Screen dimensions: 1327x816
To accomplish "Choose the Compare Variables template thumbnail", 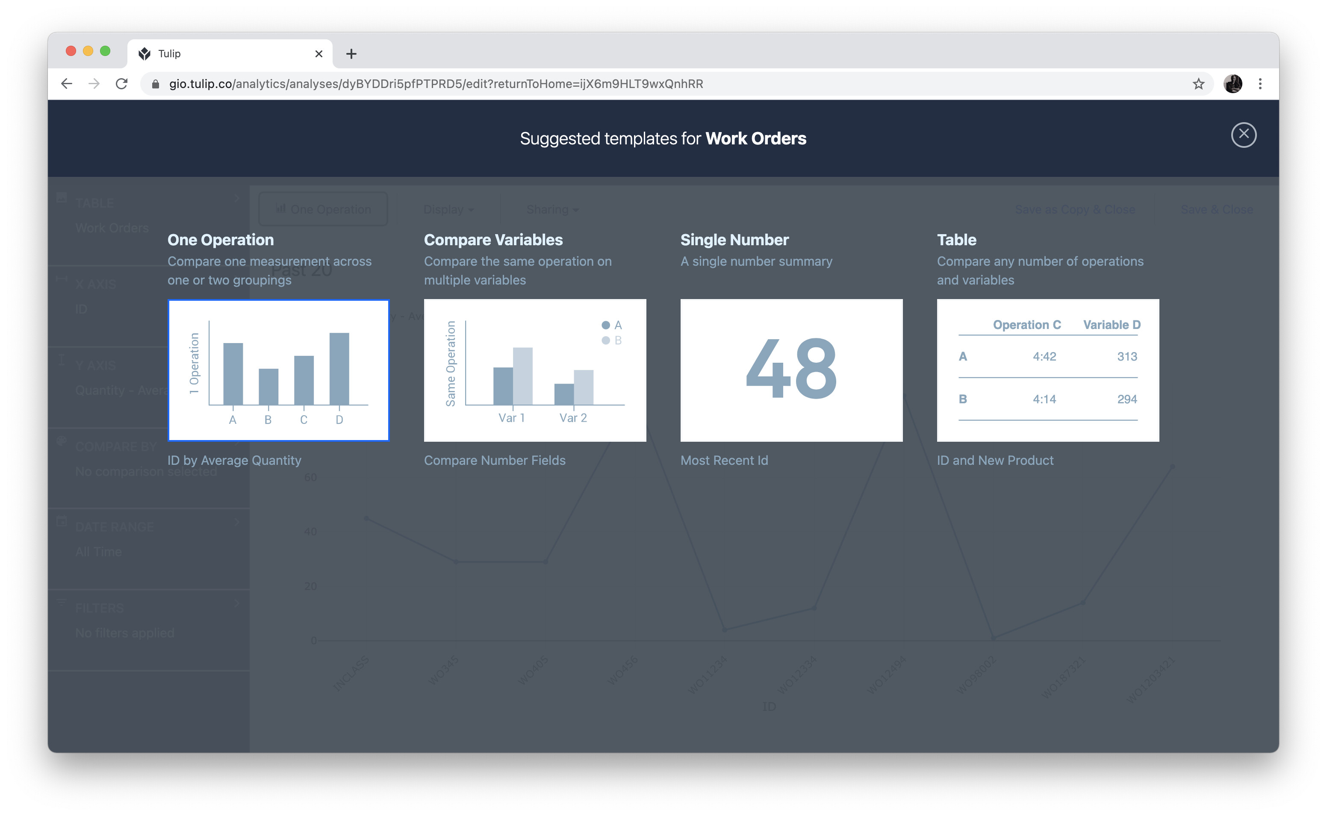I will coord(534,370).
